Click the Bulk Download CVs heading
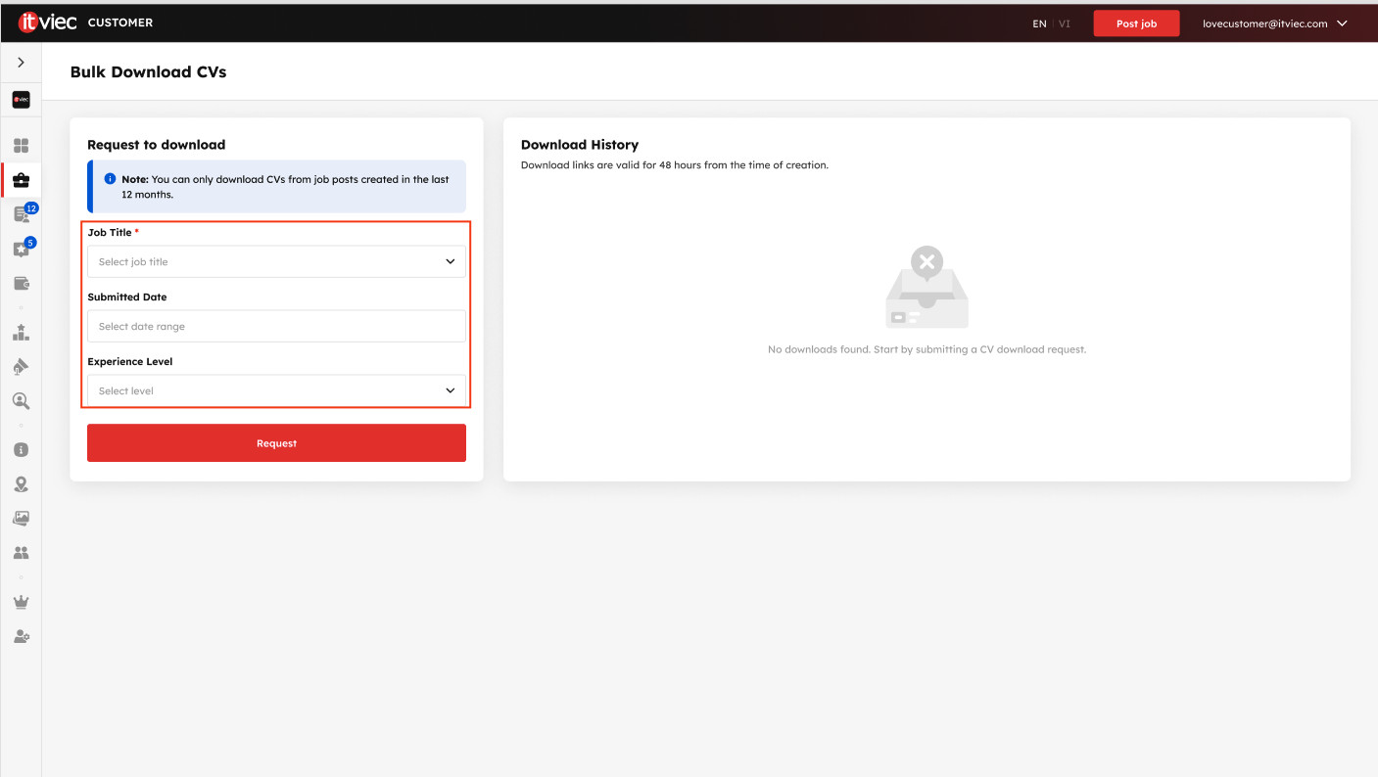 148,71
